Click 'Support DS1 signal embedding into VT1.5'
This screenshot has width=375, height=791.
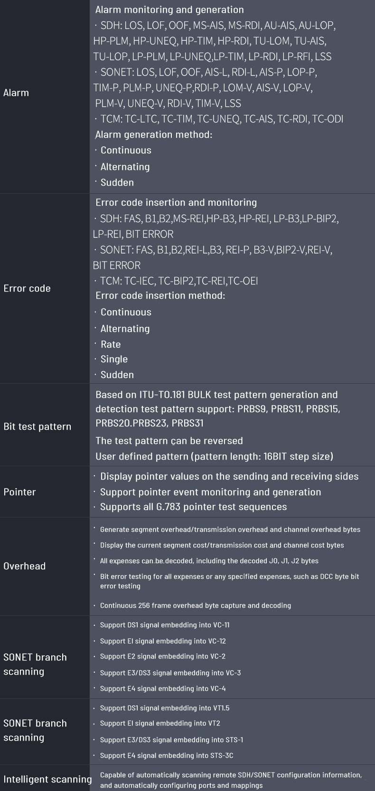tap(164, 708)
